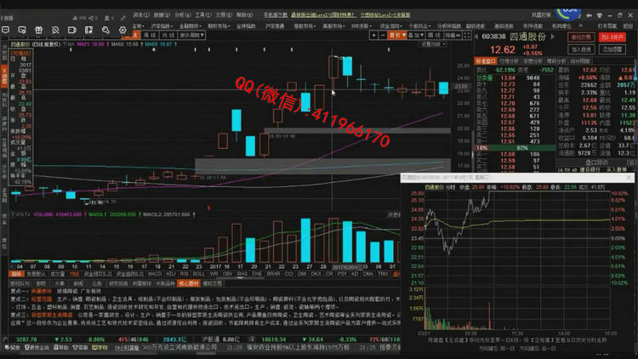Screen dimensions: 638x359
Task: Click the 分析师指数 toolbar item
Action: click(449, 26)
